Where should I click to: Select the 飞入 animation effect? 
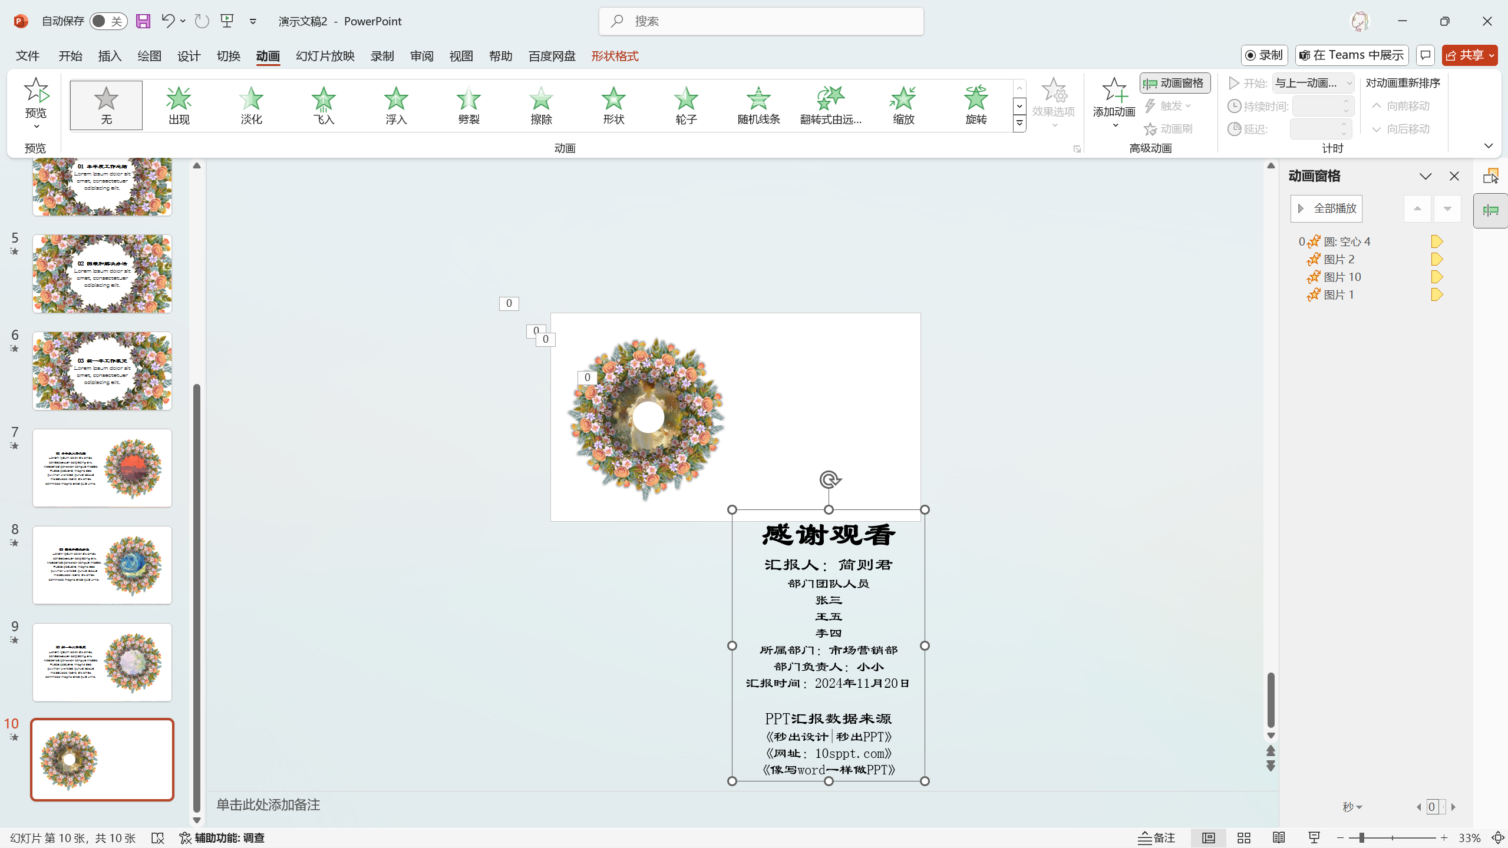coord(324,105)
